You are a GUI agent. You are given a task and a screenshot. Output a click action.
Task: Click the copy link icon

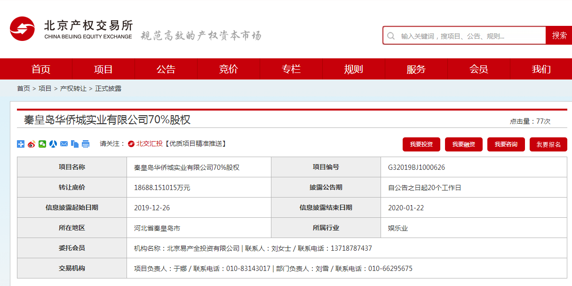[75, 144]
